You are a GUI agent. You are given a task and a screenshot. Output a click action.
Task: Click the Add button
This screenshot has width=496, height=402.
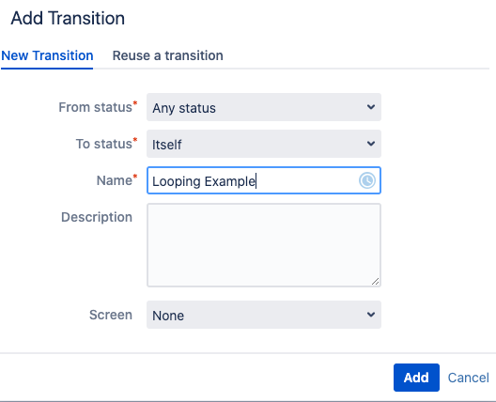416,378
